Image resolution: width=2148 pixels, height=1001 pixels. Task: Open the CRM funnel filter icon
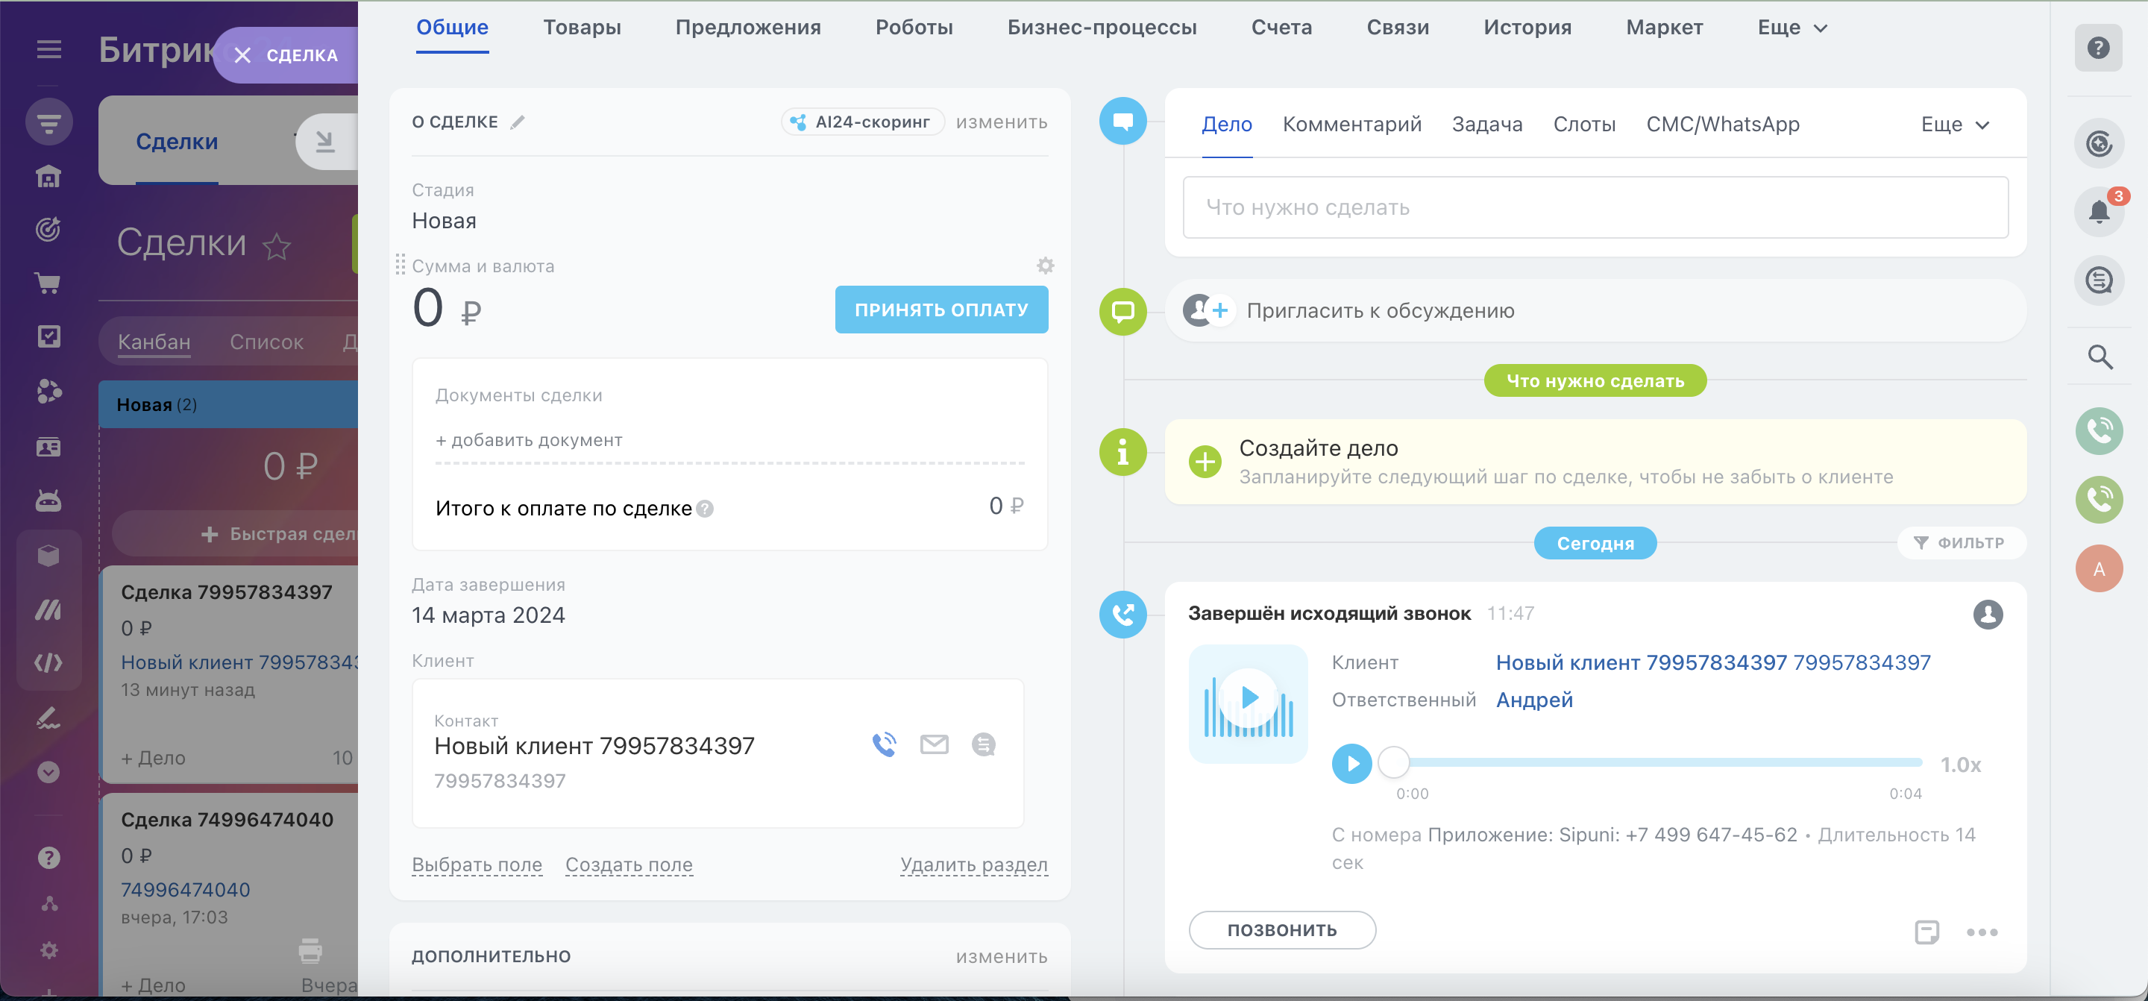point(49,122)
